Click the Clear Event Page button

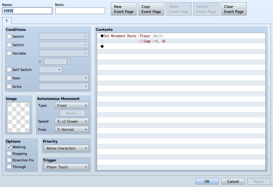pos(234,9)
